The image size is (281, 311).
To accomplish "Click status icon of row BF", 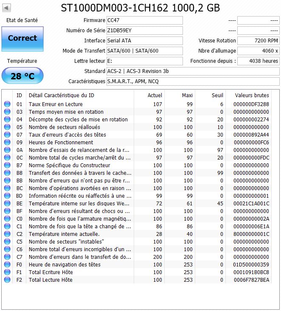I will [7, 211].
